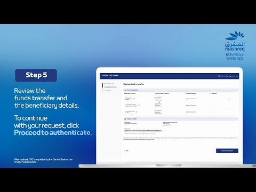Image resolution: width=256 pixels, height=192 pixels.
Task: Select the first step in the left sidebar
Action: click(x=109, y=84)
